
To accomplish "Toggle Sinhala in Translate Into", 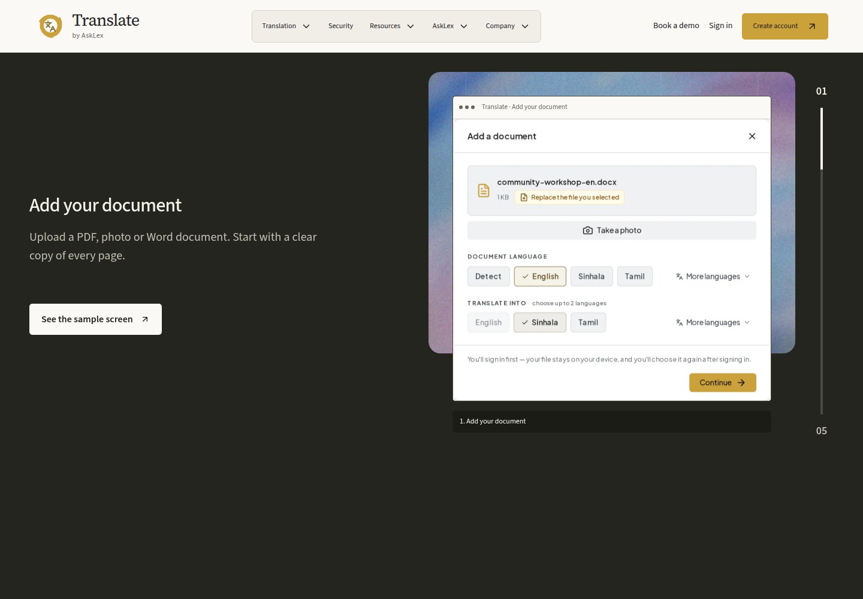I will [x=540, y=323].
